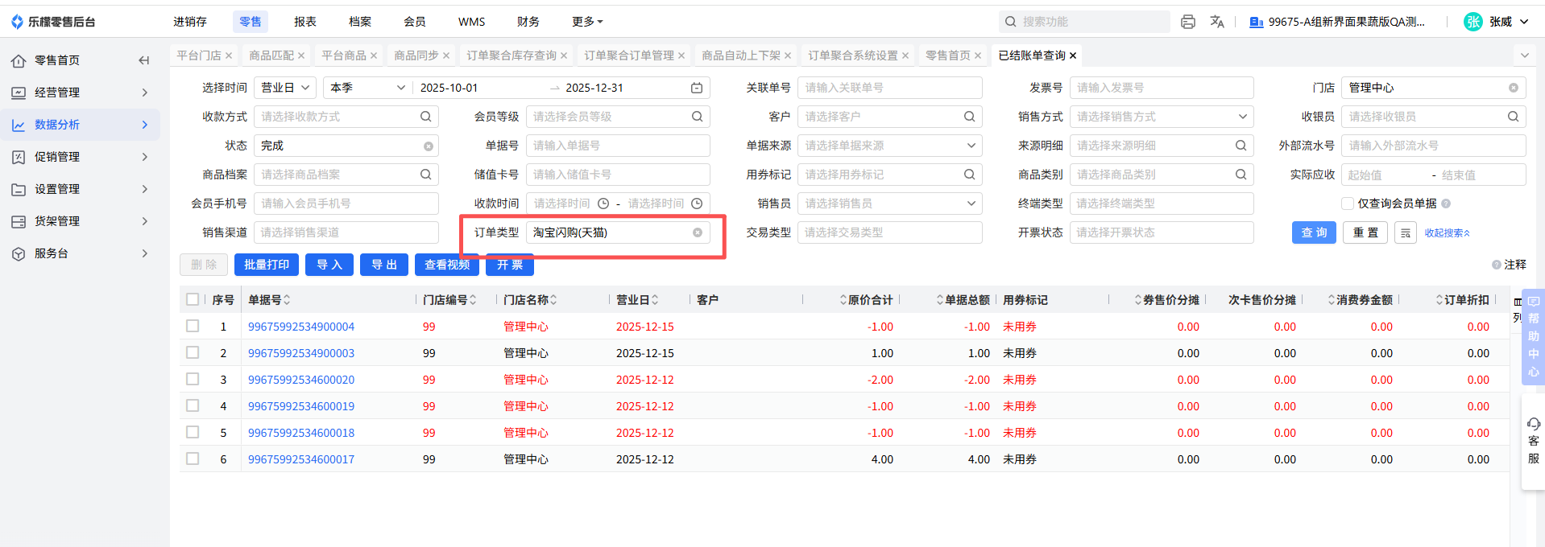Viewport: 1545px width, 547px height.
Task: Close the 零售首页 tab
Action: point(978,56)
